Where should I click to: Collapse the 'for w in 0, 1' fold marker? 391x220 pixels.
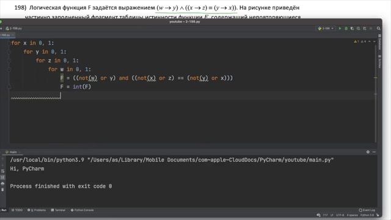coord(9,69)
